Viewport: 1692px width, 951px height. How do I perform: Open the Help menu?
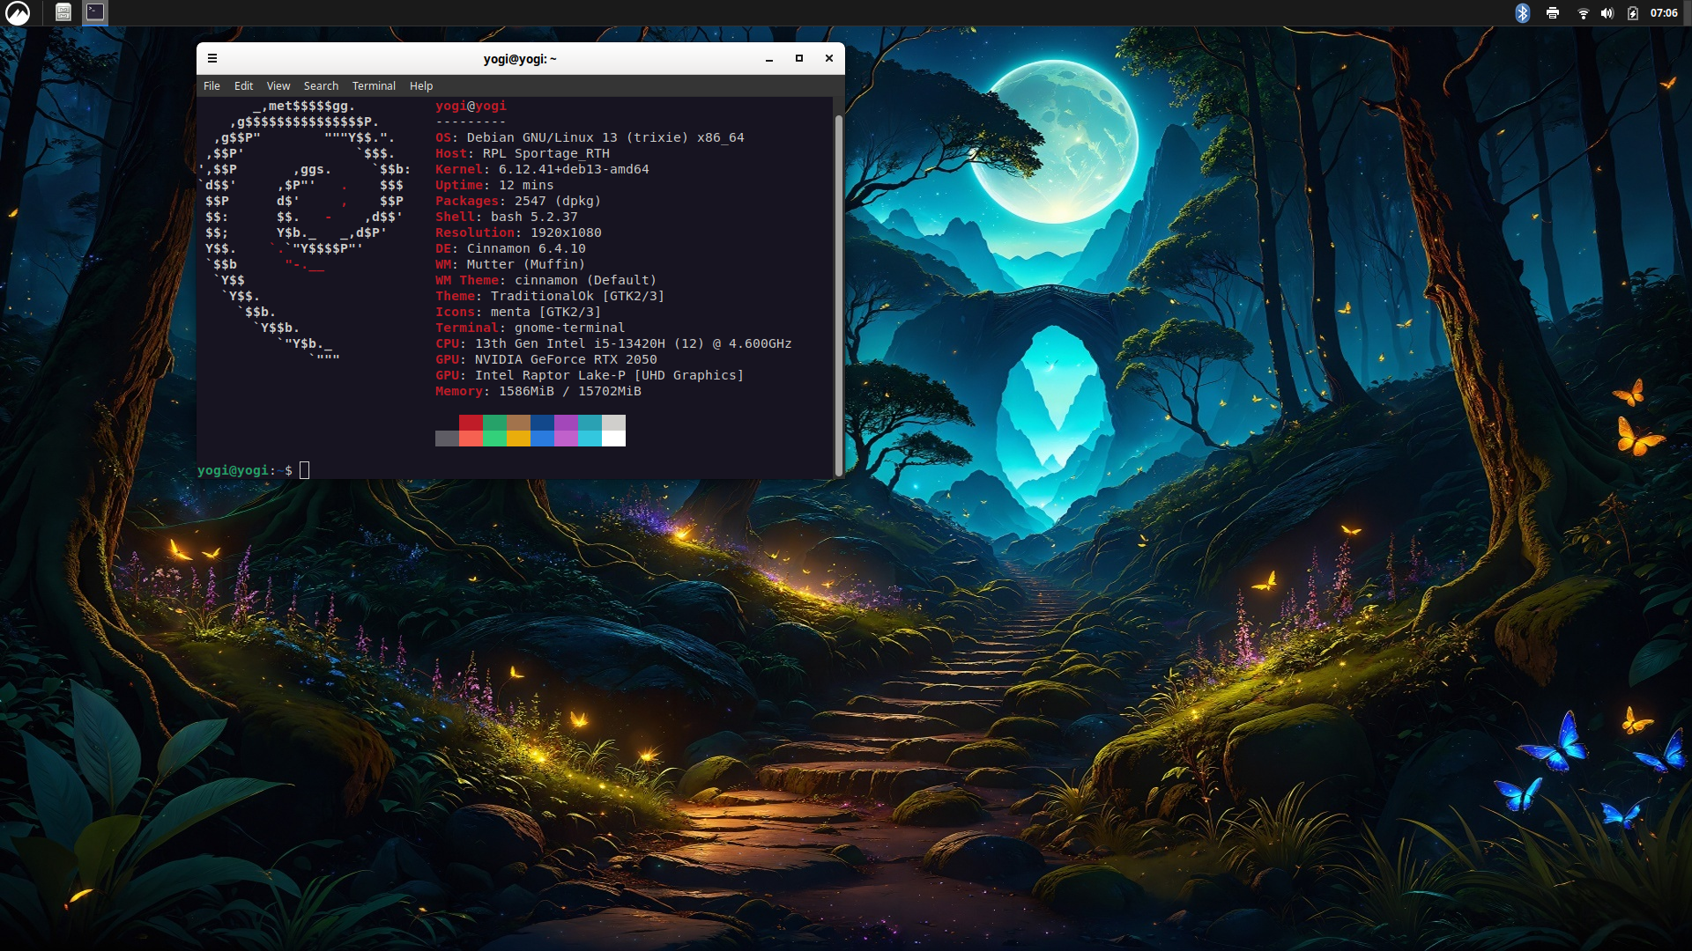421,86
